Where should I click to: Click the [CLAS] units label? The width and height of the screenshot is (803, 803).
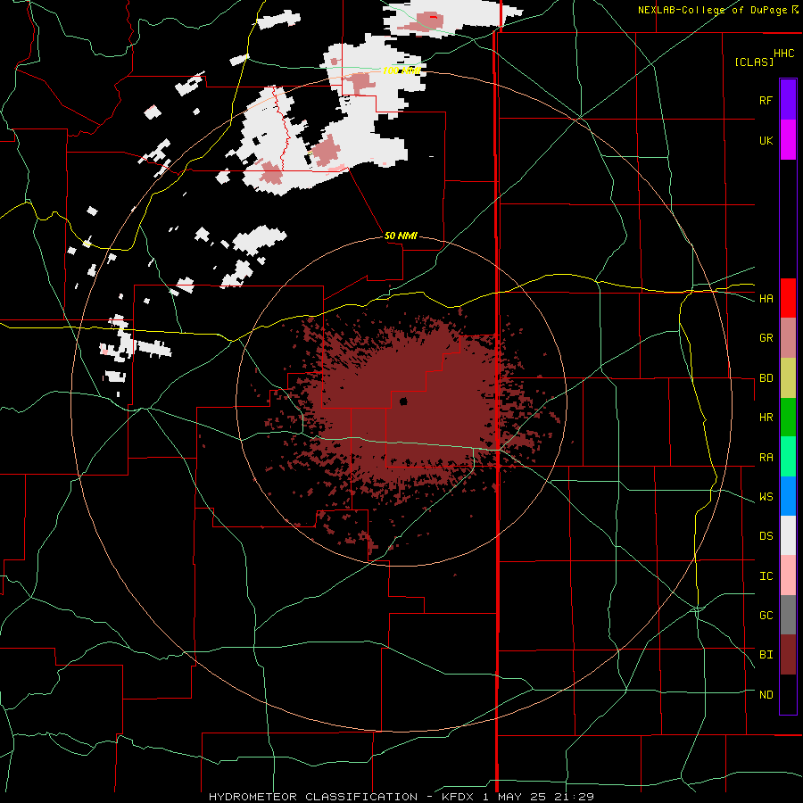pos(754,62)
